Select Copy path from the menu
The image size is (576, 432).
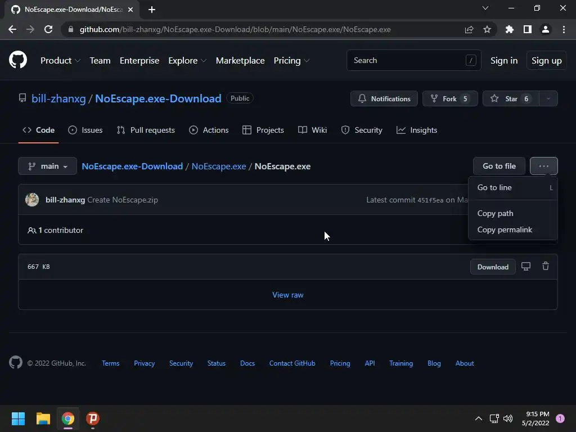[x=513, y=213]
